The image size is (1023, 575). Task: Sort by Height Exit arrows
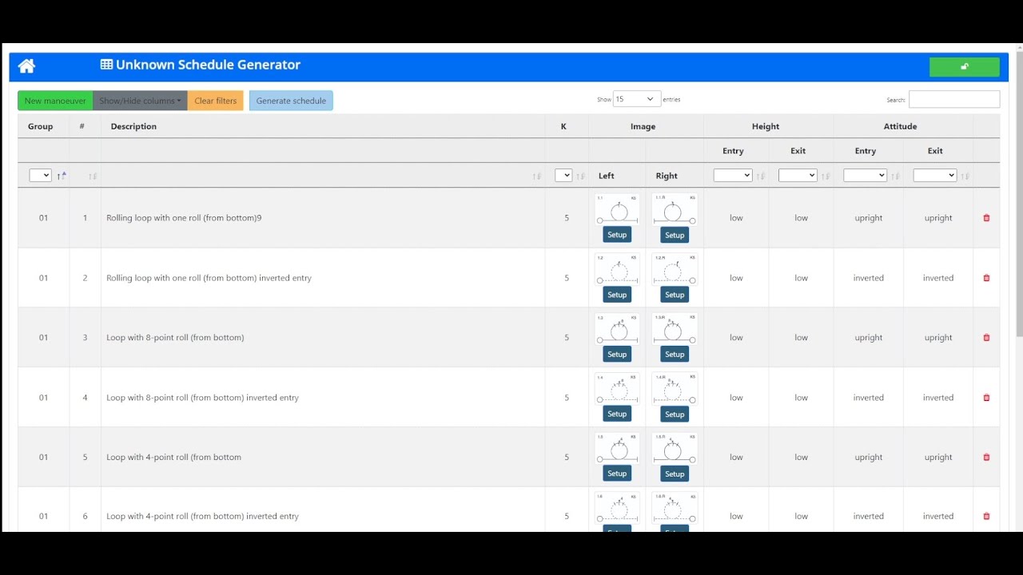coord(826,176)
